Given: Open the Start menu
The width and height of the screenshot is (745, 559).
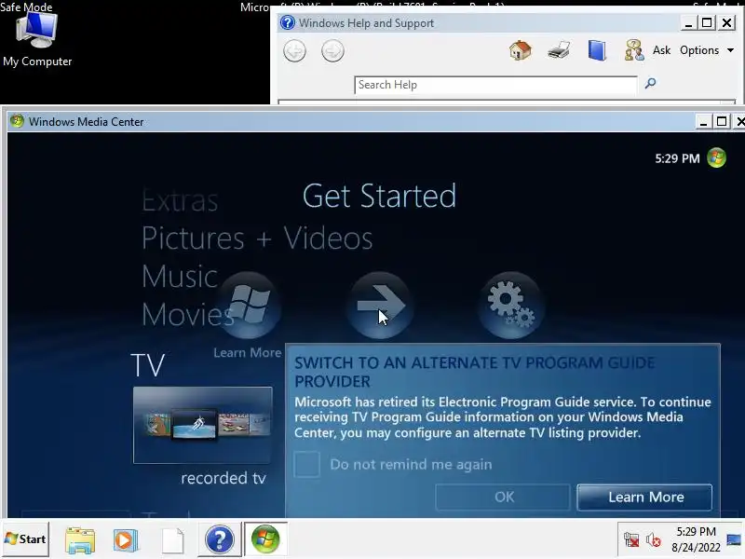Looking at the screenshot, I should coord(25,539).
